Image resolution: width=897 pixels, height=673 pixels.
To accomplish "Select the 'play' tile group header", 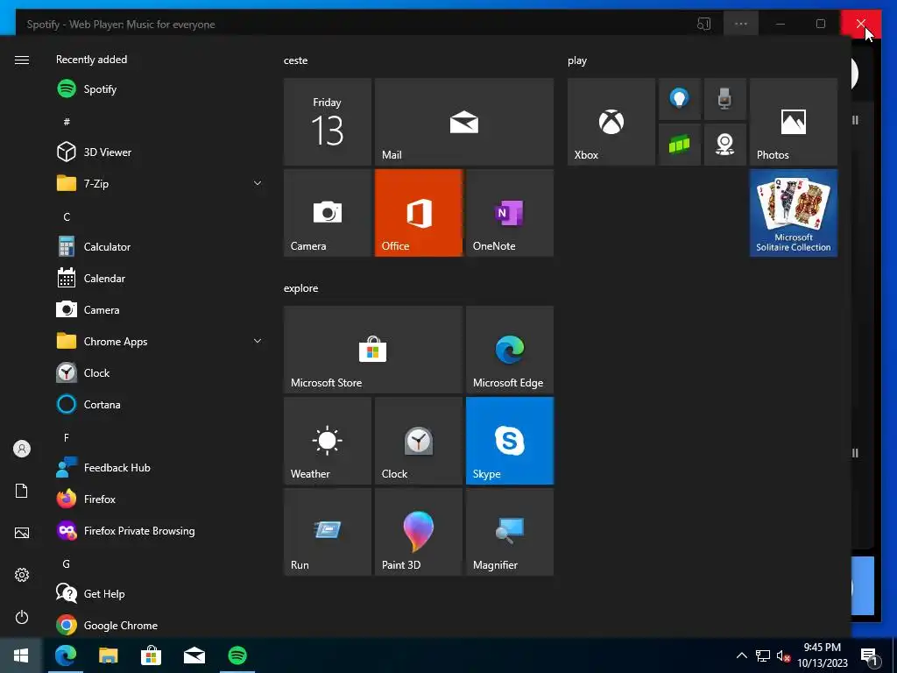I will click(x=577, y=61).
